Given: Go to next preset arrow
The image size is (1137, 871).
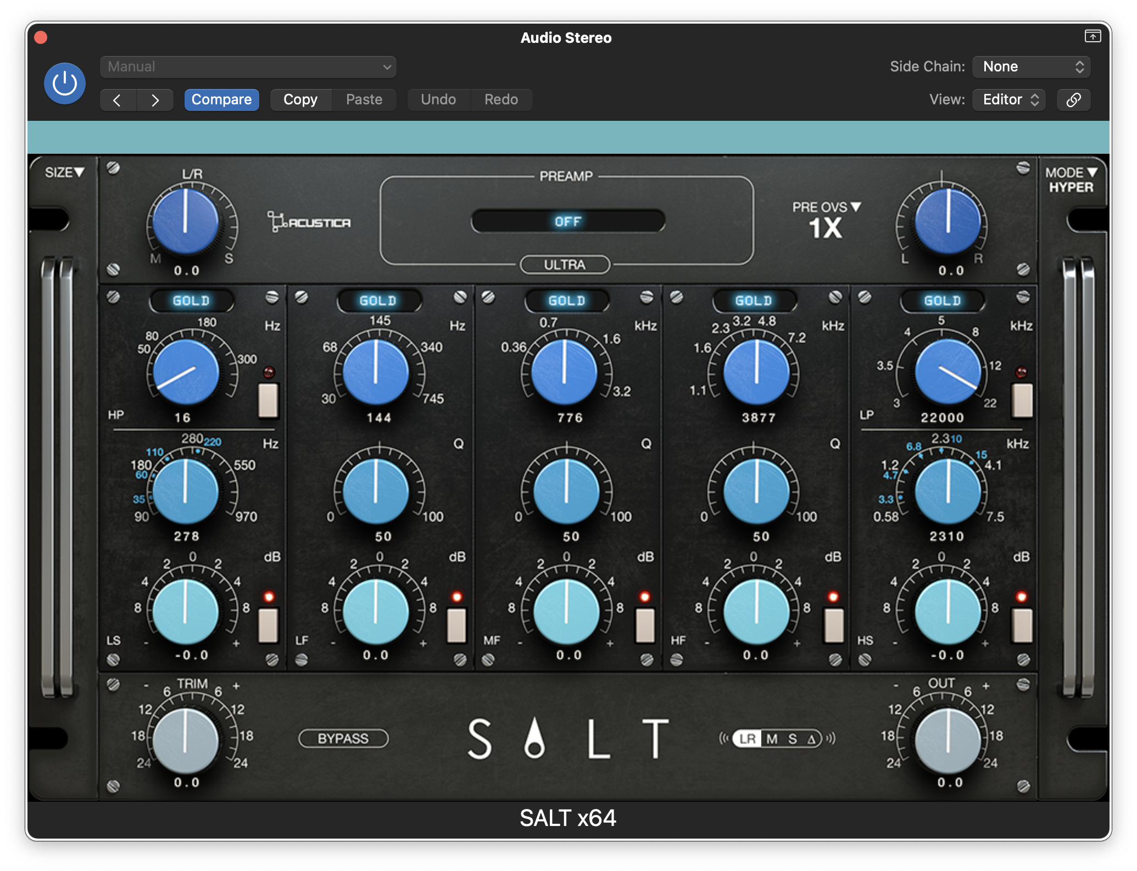Looking at the screenshot, I should coord(155,100).
